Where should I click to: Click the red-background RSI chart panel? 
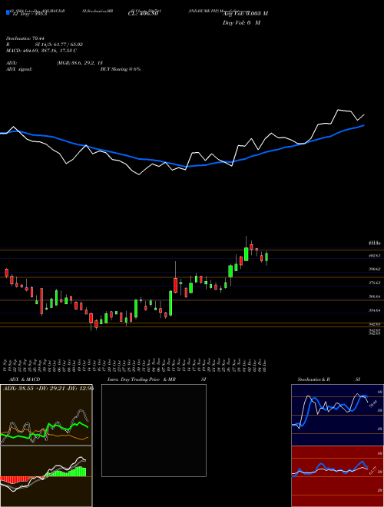pyautogui.click(x=337, y=476)
